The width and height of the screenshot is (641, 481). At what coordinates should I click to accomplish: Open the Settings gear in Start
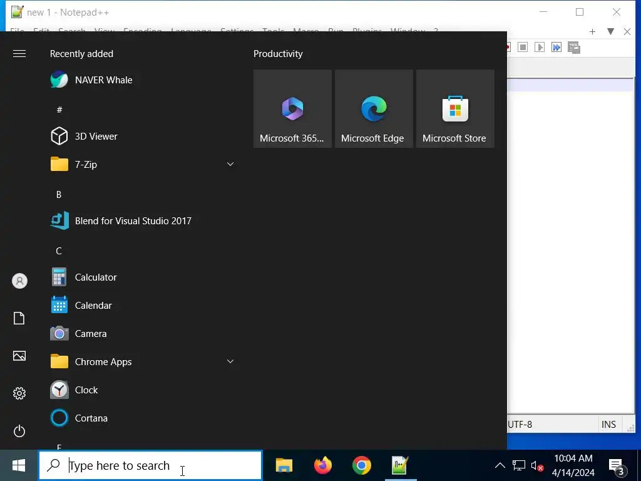point(19,393)
